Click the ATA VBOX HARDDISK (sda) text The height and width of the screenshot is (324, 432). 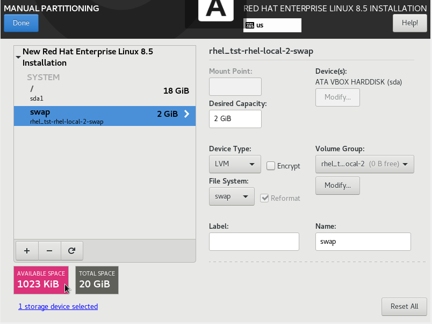click(359, 82)
